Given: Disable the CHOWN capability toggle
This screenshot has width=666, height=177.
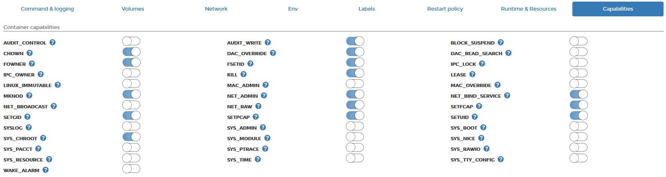Looking at the screenshot, I should 131,52.
